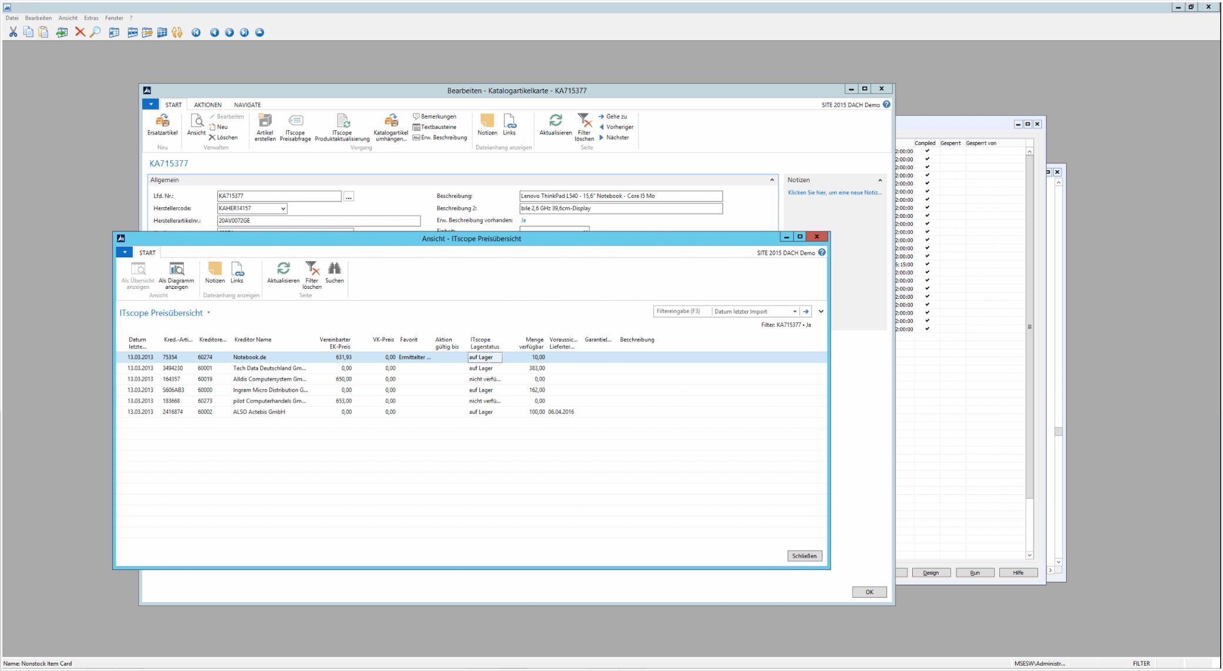Viewport: 1223px width, 671px height.
Task: Click Nächster in Katalogartikelkarte ribbon
Action: click(614, 137)
